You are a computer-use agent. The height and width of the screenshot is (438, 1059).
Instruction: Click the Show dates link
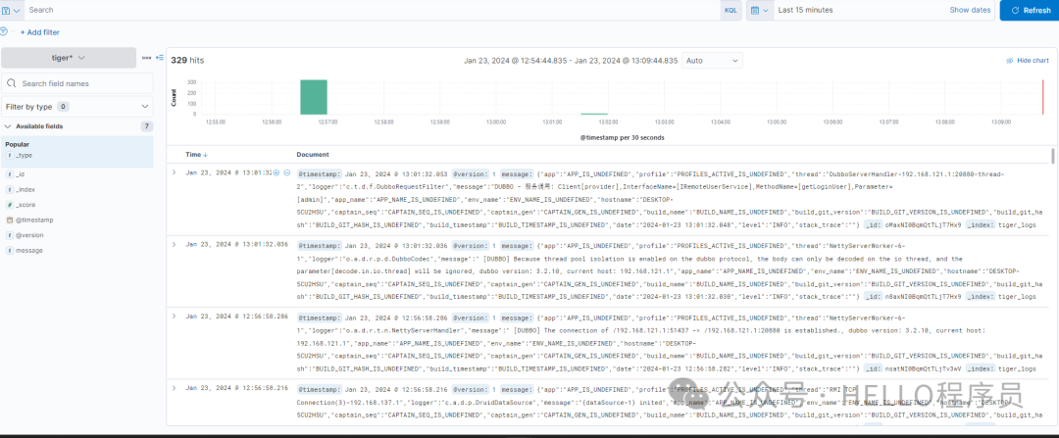point(971,10)
